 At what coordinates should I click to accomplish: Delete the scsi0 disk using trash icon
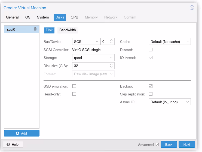click(35, 29)
